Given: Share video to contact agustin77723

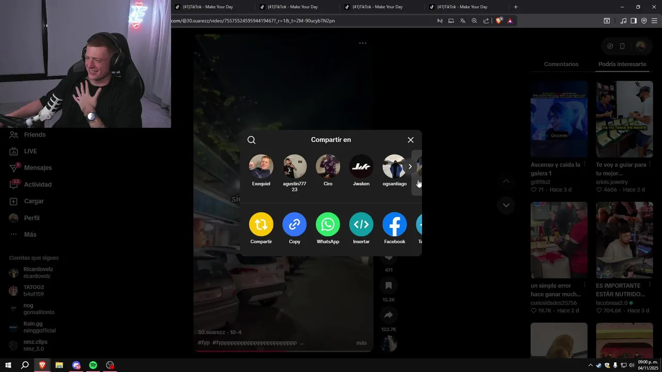Looking at the screenshot, I should click(295, 173).
